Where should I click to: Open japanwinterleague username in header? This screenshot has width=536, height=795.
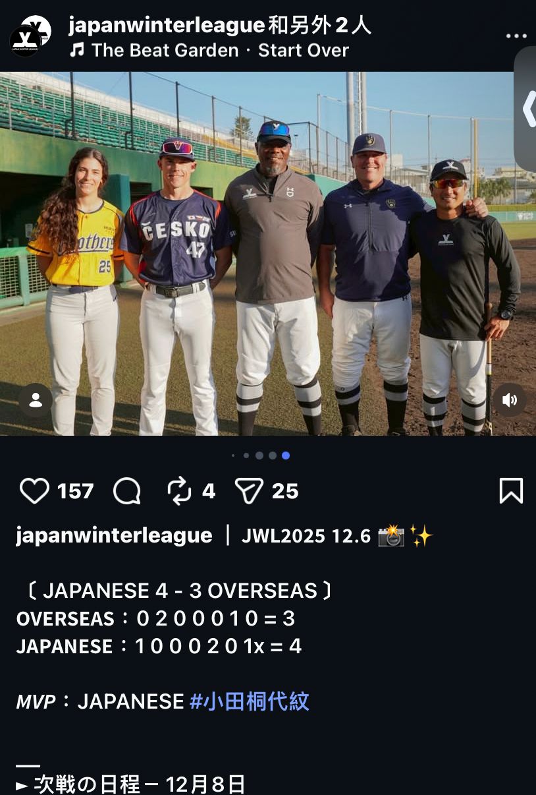pyautogui.click(x=168, y=25)
